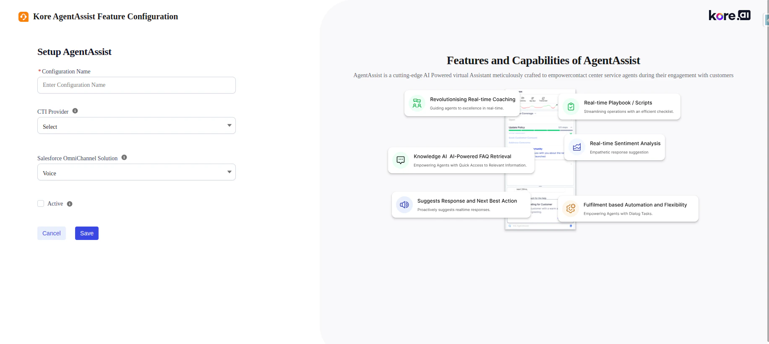Viewport: 769px width, 344px height.
Task: Click the Real-time Sentiment Analysis chart icon
Action: pyautogui.click(x=576, y=147)
